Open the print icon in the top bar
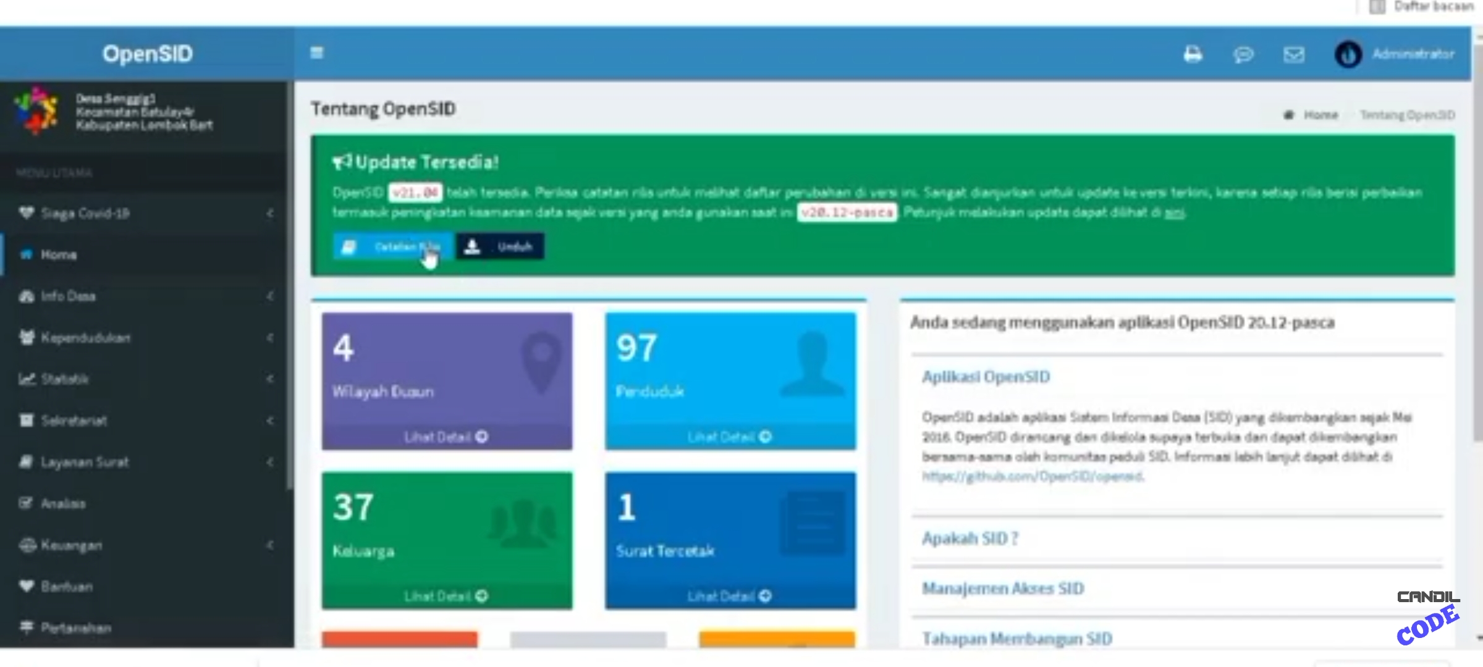The height and width of the screenshot is (667, 1483). (x=1193, y=54)
